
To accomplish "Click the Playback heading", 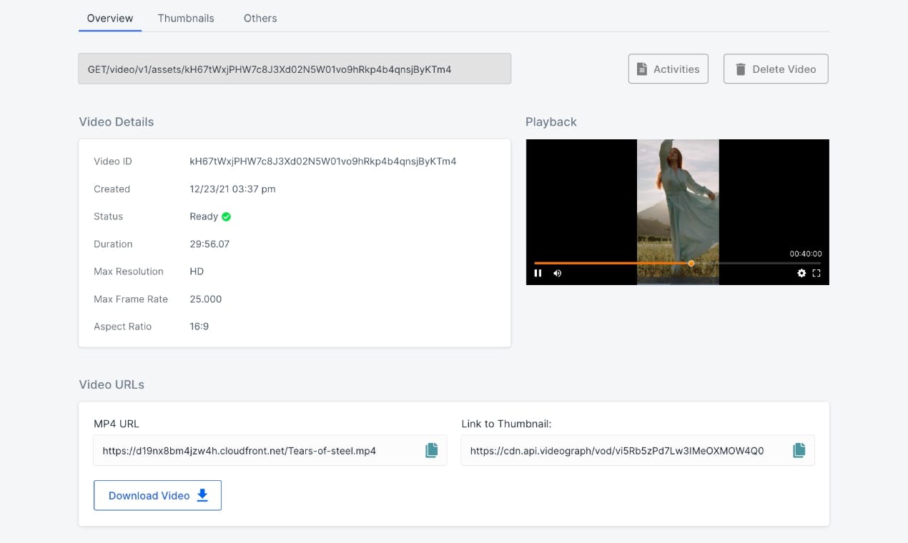I will pyautogui.click(x=551, y=122).
